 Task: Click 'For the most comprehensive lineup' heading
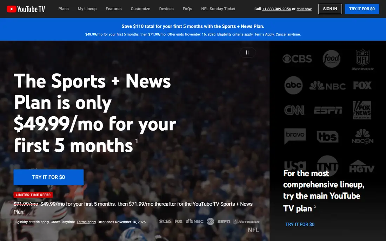(x=324, y=191)
